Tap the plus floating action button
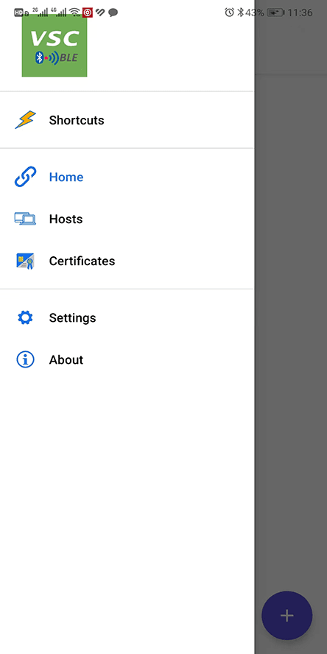The image size is (327, 654). [x=287, y=615]
